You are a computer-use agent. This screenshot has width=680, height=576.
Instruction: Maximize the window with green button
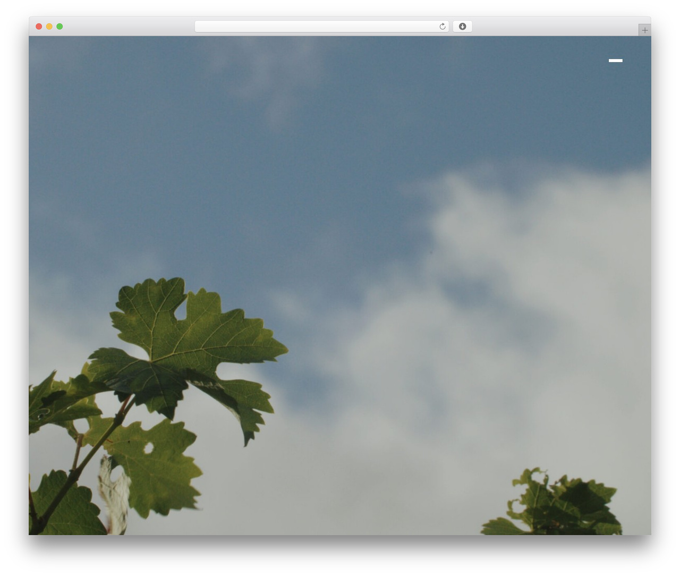[59, 27]
